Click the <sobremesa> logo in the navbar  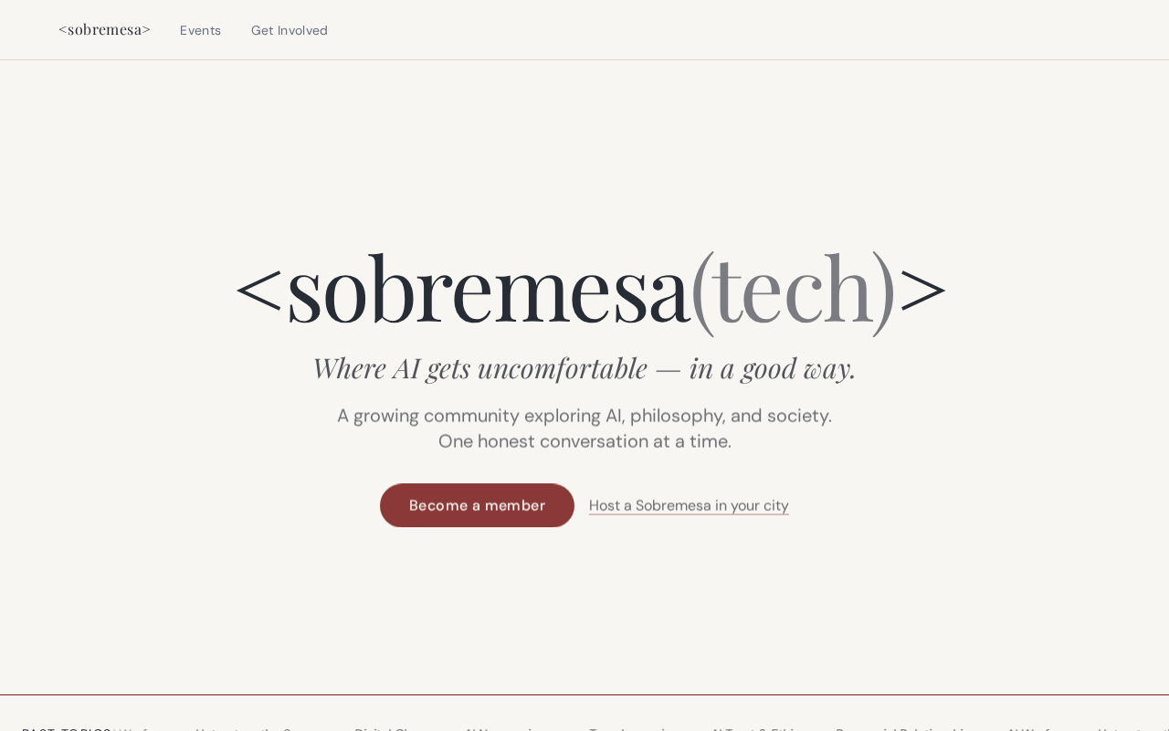coord(104,29)
